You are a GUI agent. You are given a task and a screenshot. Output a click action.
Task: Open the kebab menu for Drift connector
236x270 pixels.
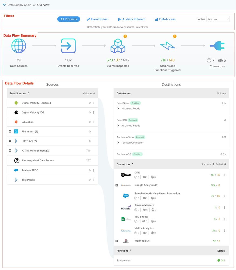(x=224, y=175)
